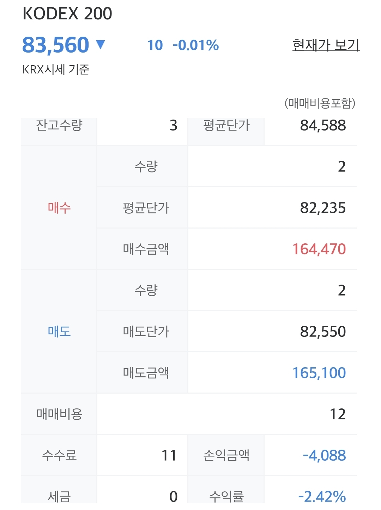Tap the blue 매도금액 value 165,100

319,373
